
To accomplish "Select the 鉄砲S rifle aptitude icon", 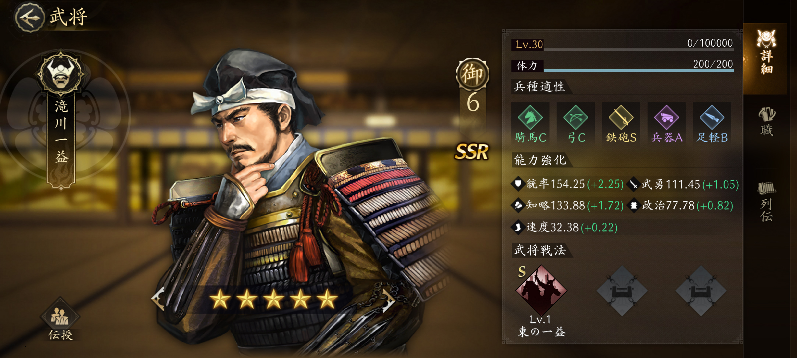I will [x=621, y=123].
